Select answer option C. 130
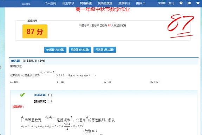The width and height of the screenshot is (202, 135). click(107, 82)
